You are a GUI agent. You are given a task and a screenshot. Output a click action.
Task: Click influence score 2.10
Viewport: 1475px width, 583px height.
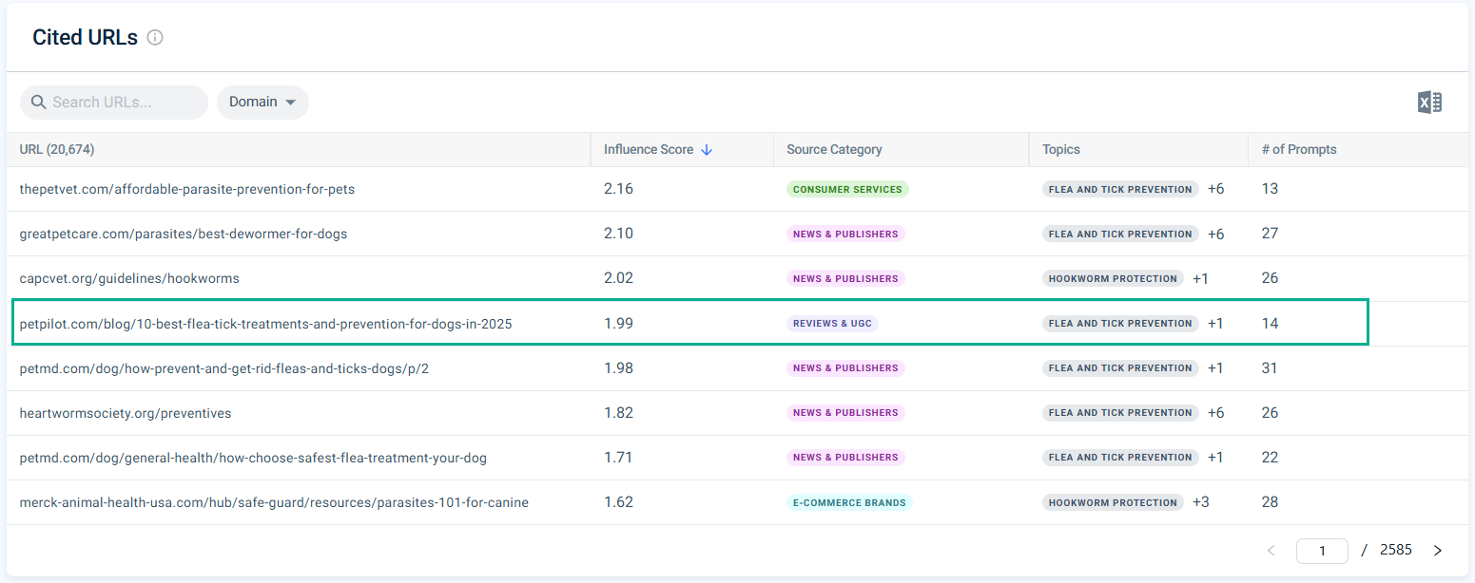click(618, 234)
